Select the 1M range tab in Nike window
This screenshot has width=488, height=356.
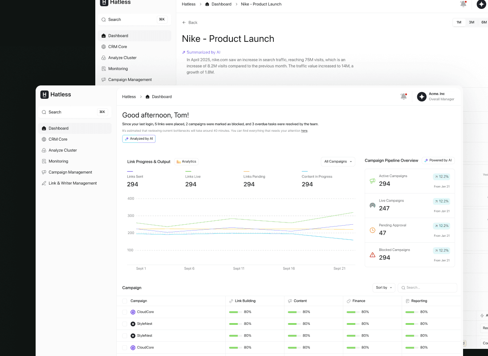pyautogui.click(x=459, y=22)
